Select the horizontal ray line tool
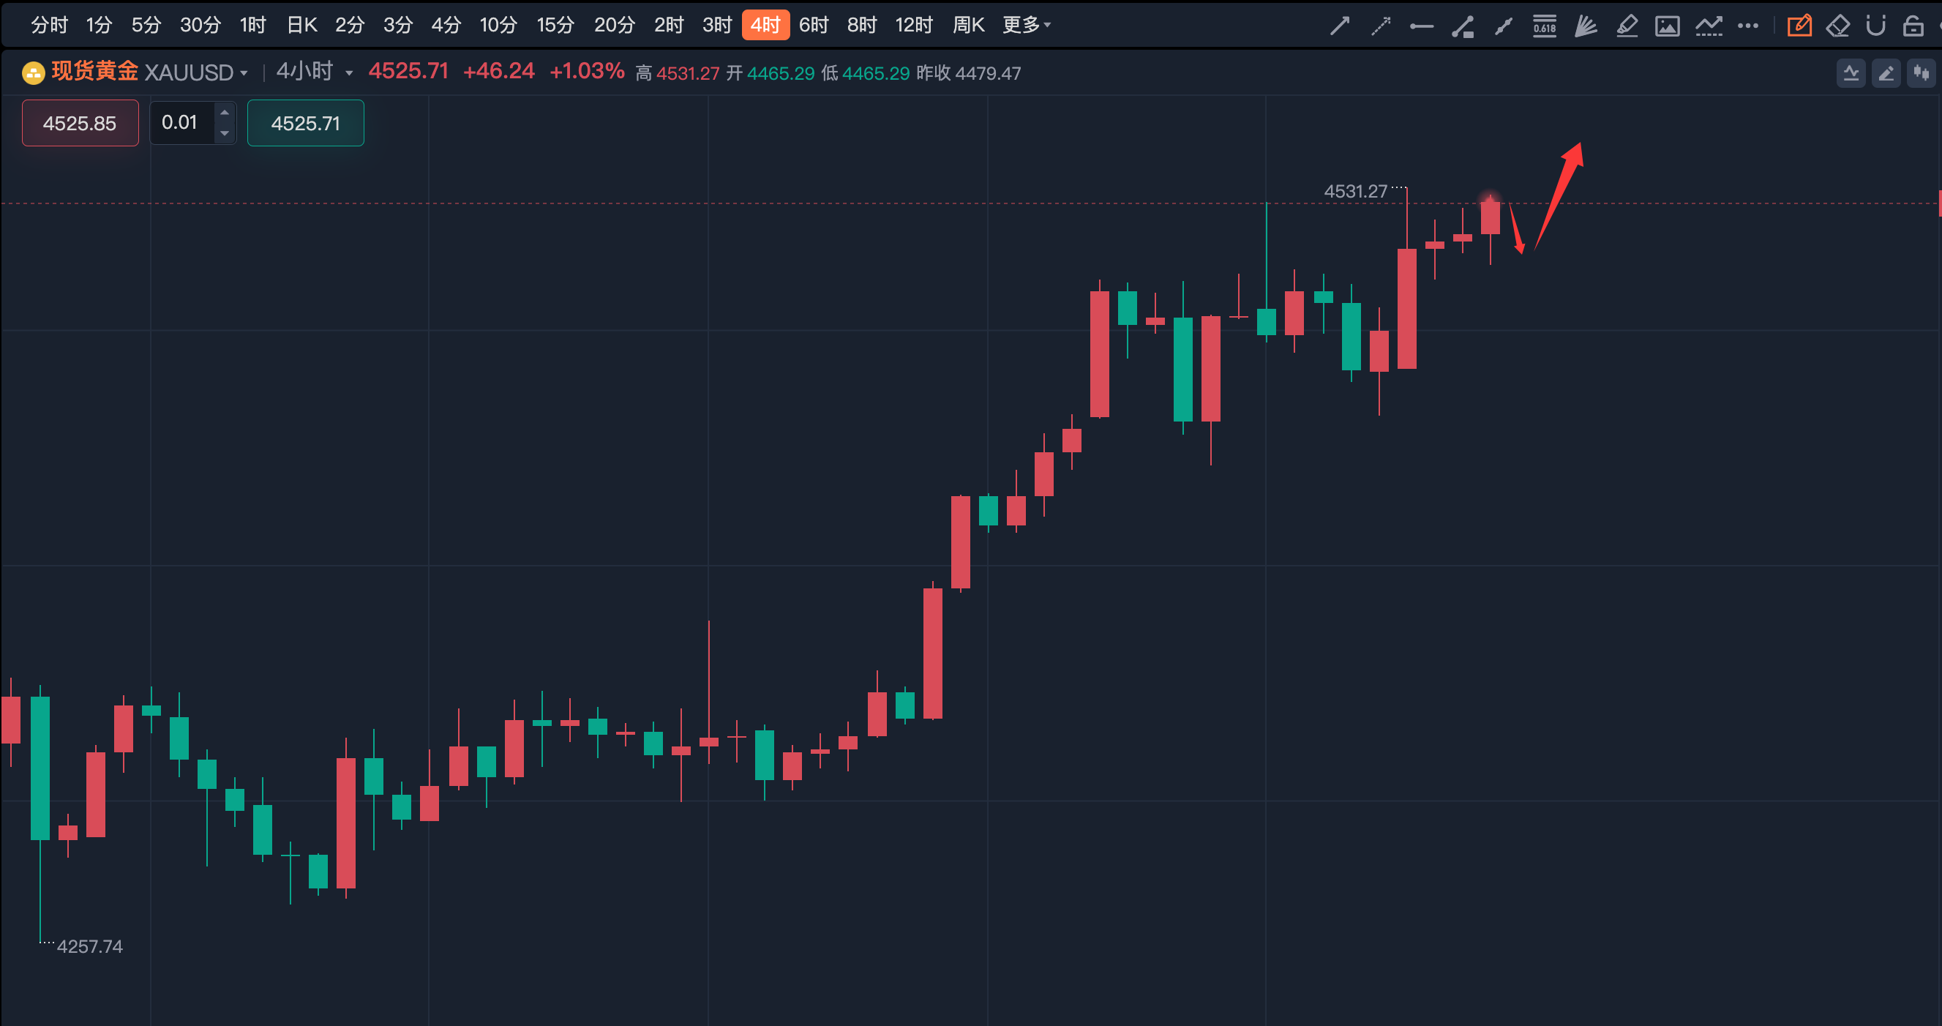 (x=1421, y=26)
